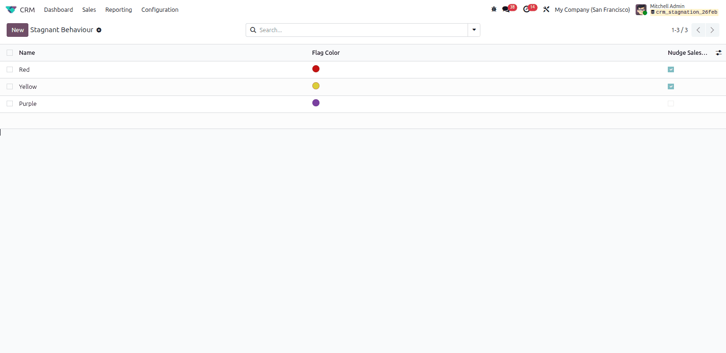Open the activities clock icon
The image size is (726, 353).
[527, 9]
